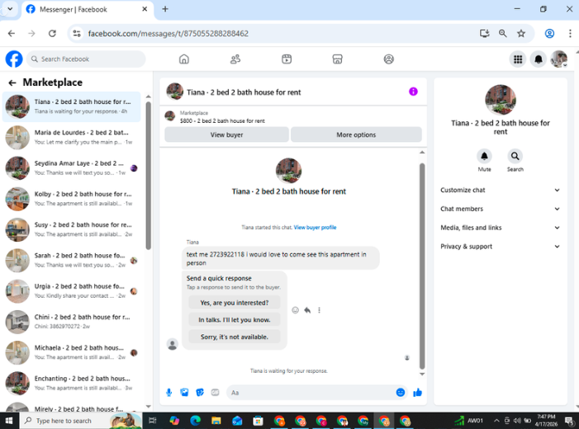Image resolution: width=579 pixels, height=429 pixels.
Task: Open emoji picker in message box
Action: point(401,393)
